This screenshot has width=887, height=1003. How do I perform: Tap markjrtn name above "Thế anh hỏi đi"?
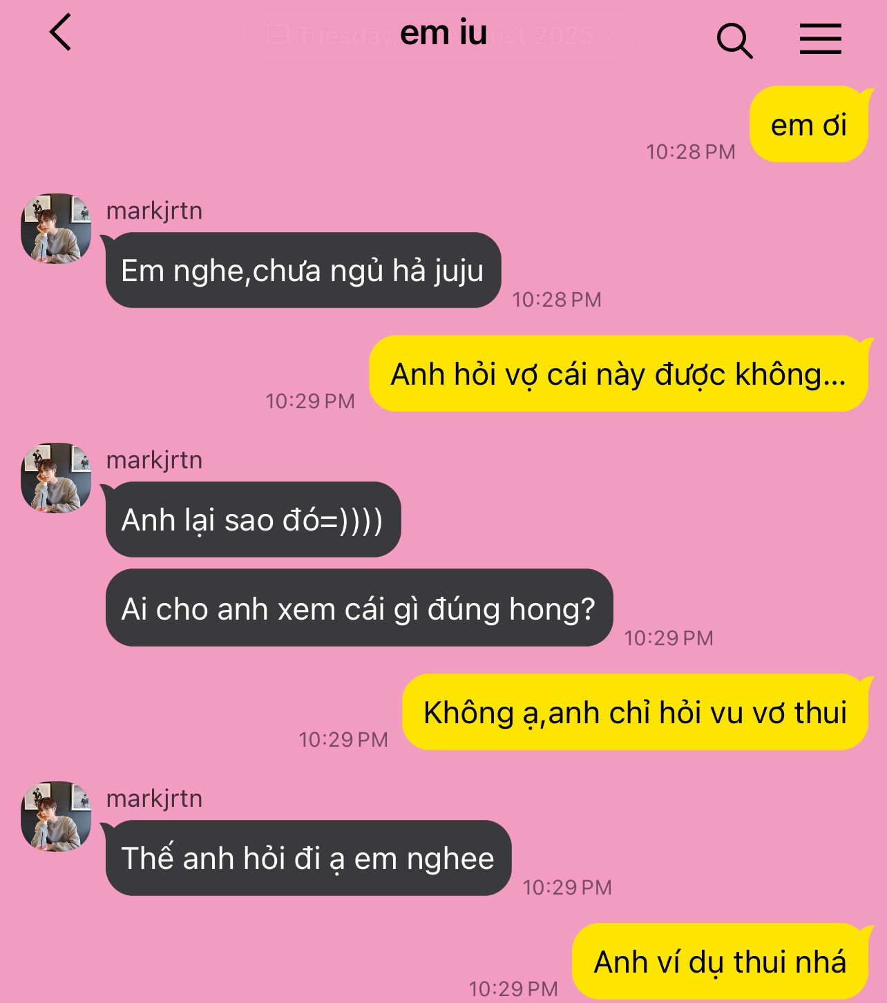pos(154,799)
